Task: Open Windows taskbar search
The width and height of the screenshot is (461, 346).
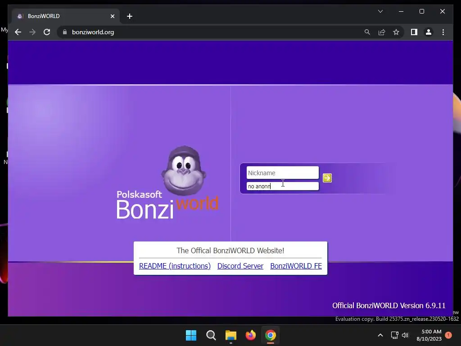Action: point(211,335)
